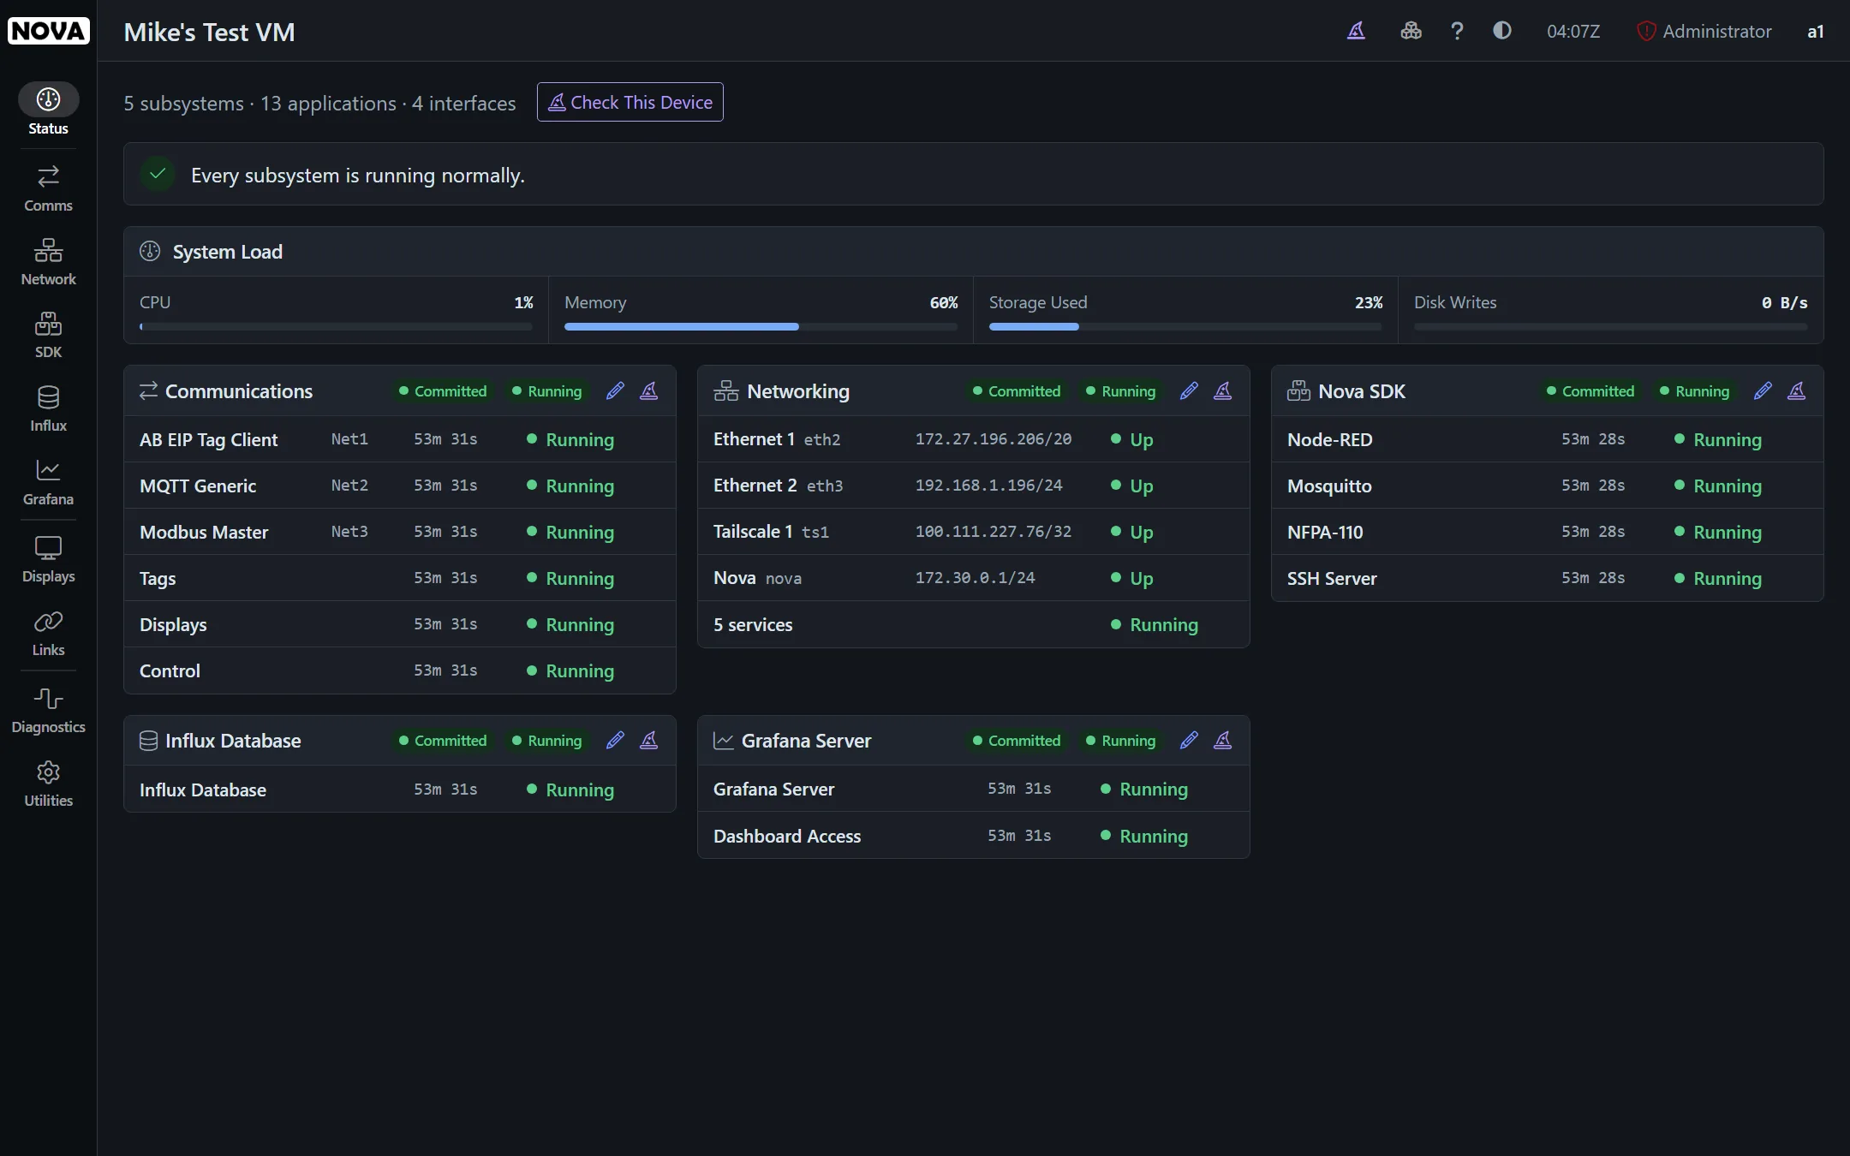Select the Dashboard Access row
This screenshot has width=1850, height=1156.
[x=974, y=836]
